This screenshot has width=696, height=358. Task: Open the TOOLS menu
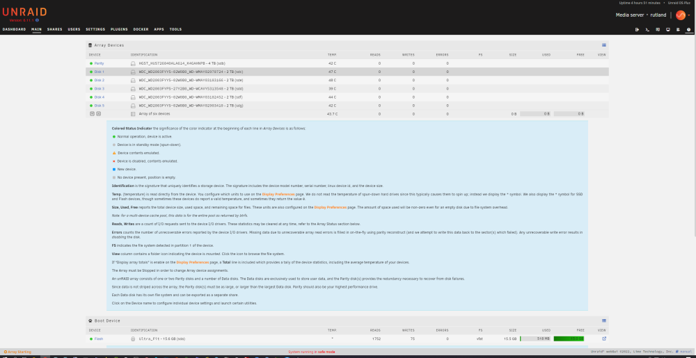click(175, 29)
